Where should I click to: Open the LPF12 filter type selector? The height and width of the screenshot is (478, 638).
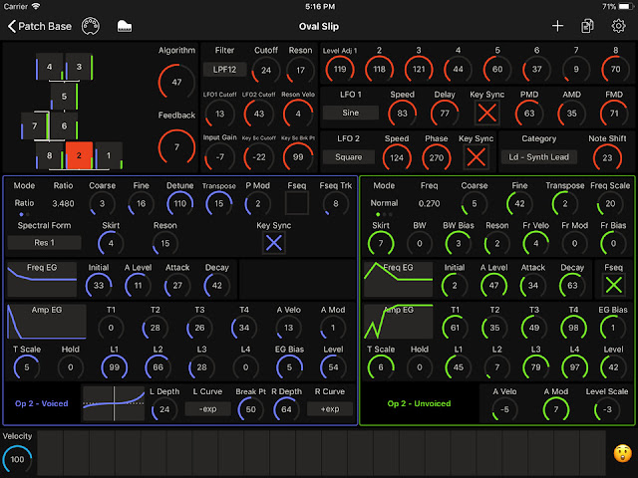point(224,70)
